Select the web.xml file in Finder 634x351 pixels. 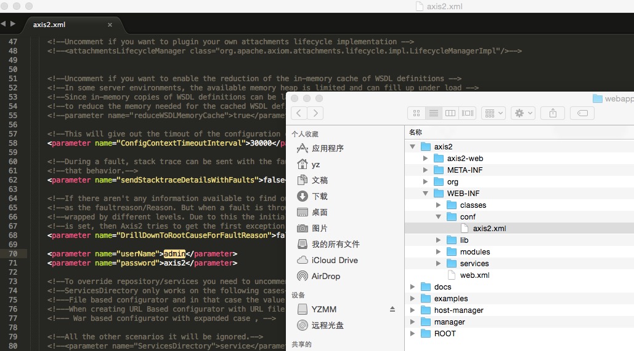(x=519, y=275)
